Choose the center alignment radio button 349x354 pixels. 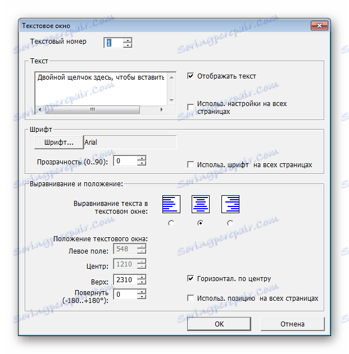[x=201, y=223]
